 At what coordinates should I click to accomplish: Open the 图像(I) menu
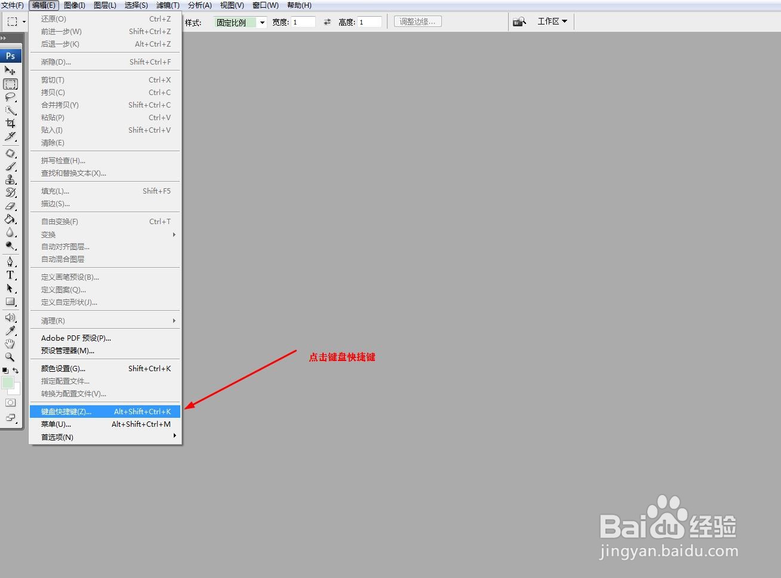click(x=75, y=5)
